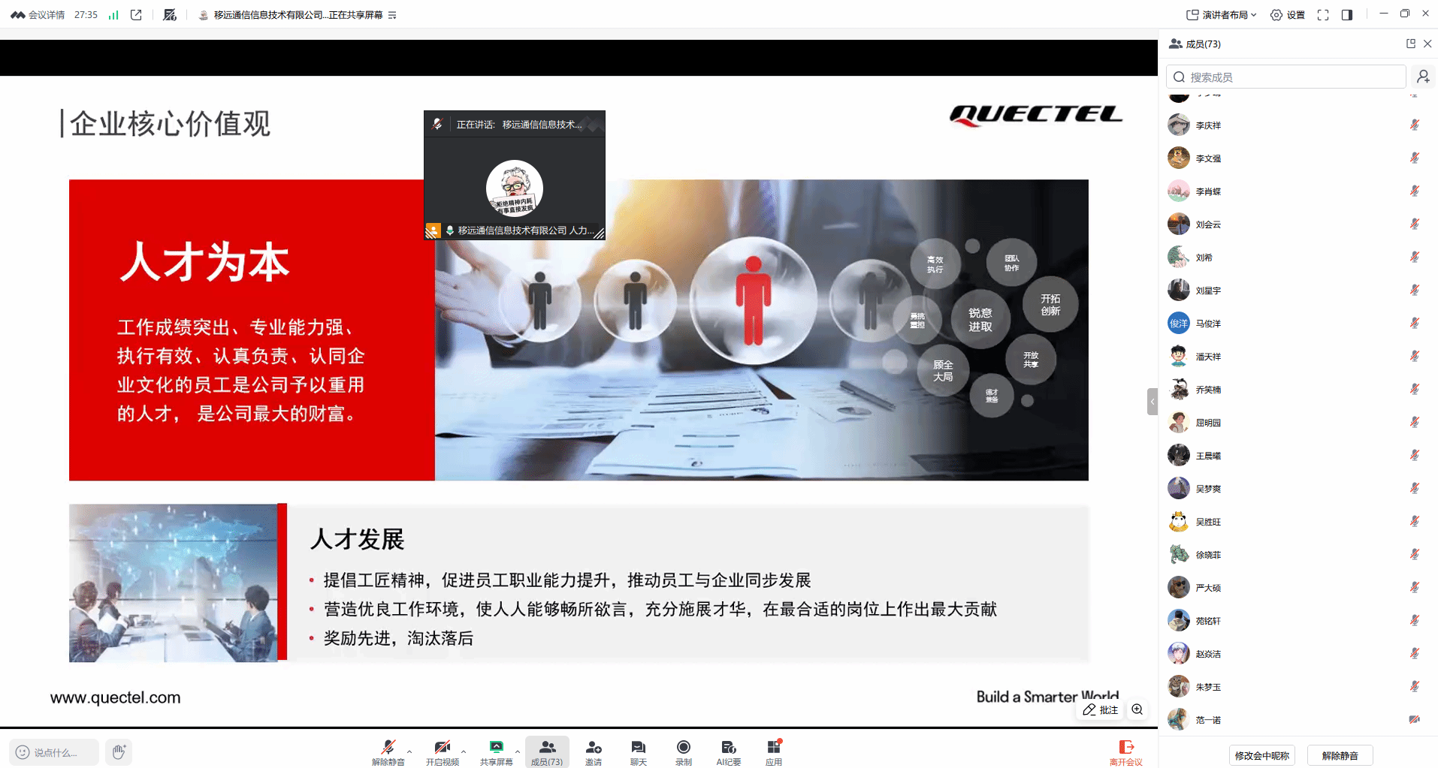The image size is (1438, 768).
Task: Click the red 离开会议 button
Action: click(1125, 751)
